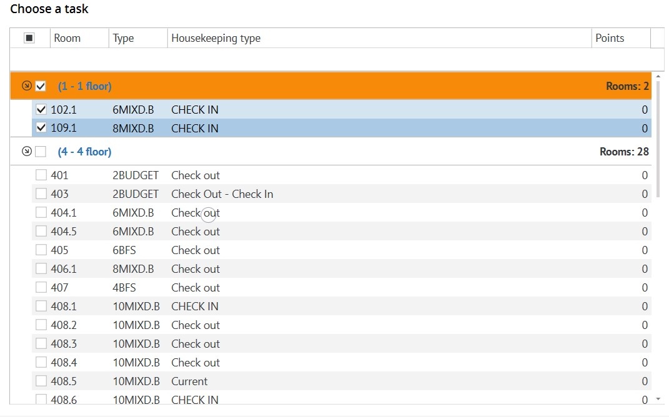Select the checkbox for room 405
The width and height of the screenshot is (669, 417).
coord(41,250)
